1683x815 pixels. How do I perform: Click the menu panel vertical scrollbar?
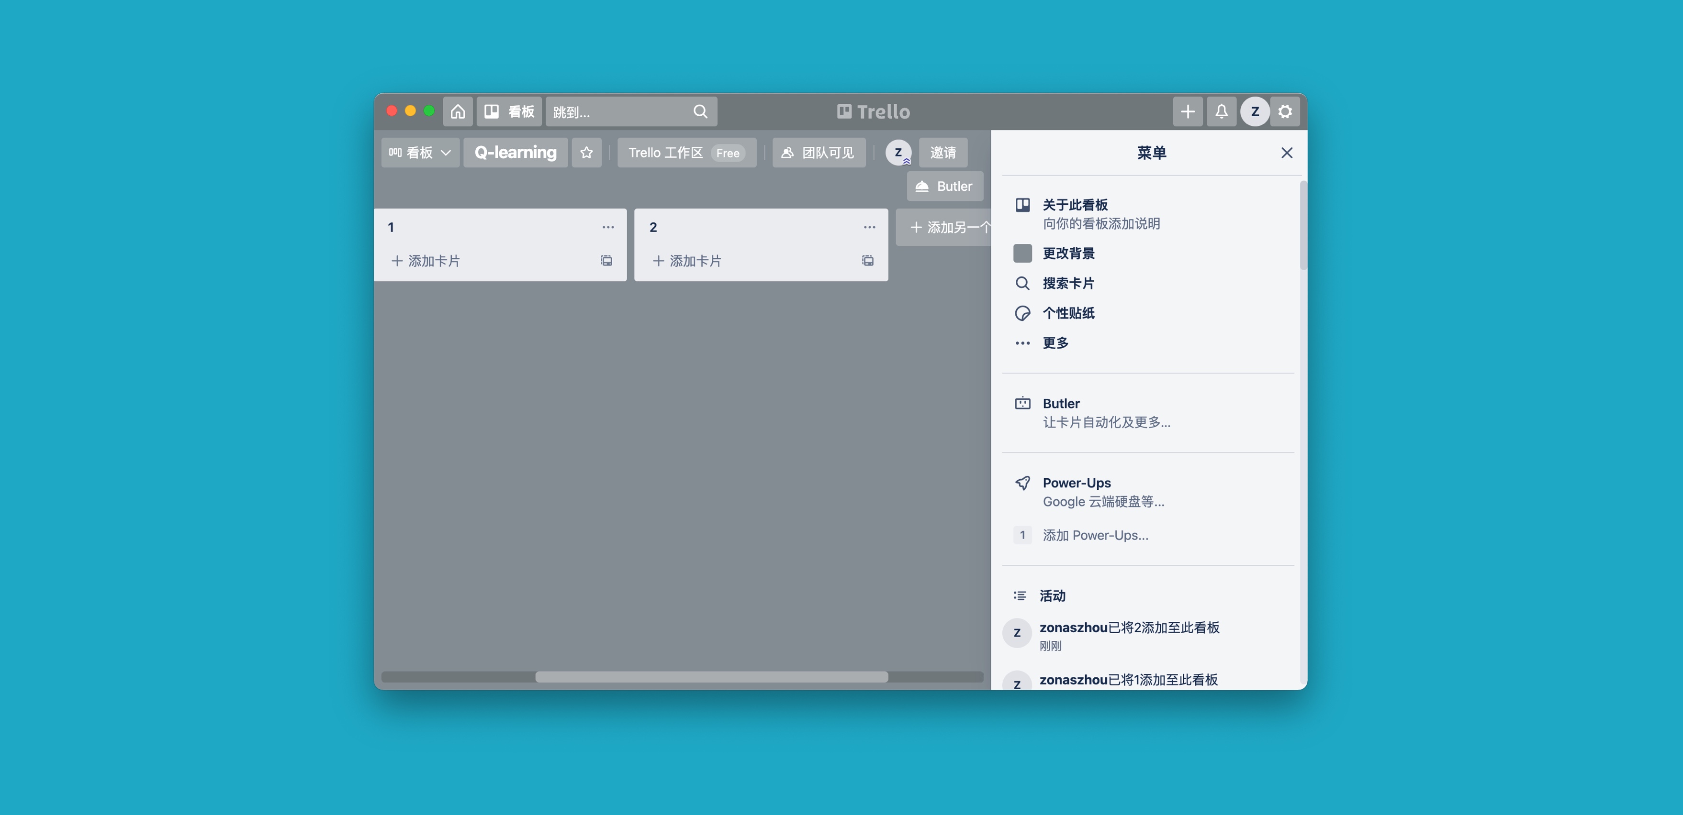[1303, 225]
